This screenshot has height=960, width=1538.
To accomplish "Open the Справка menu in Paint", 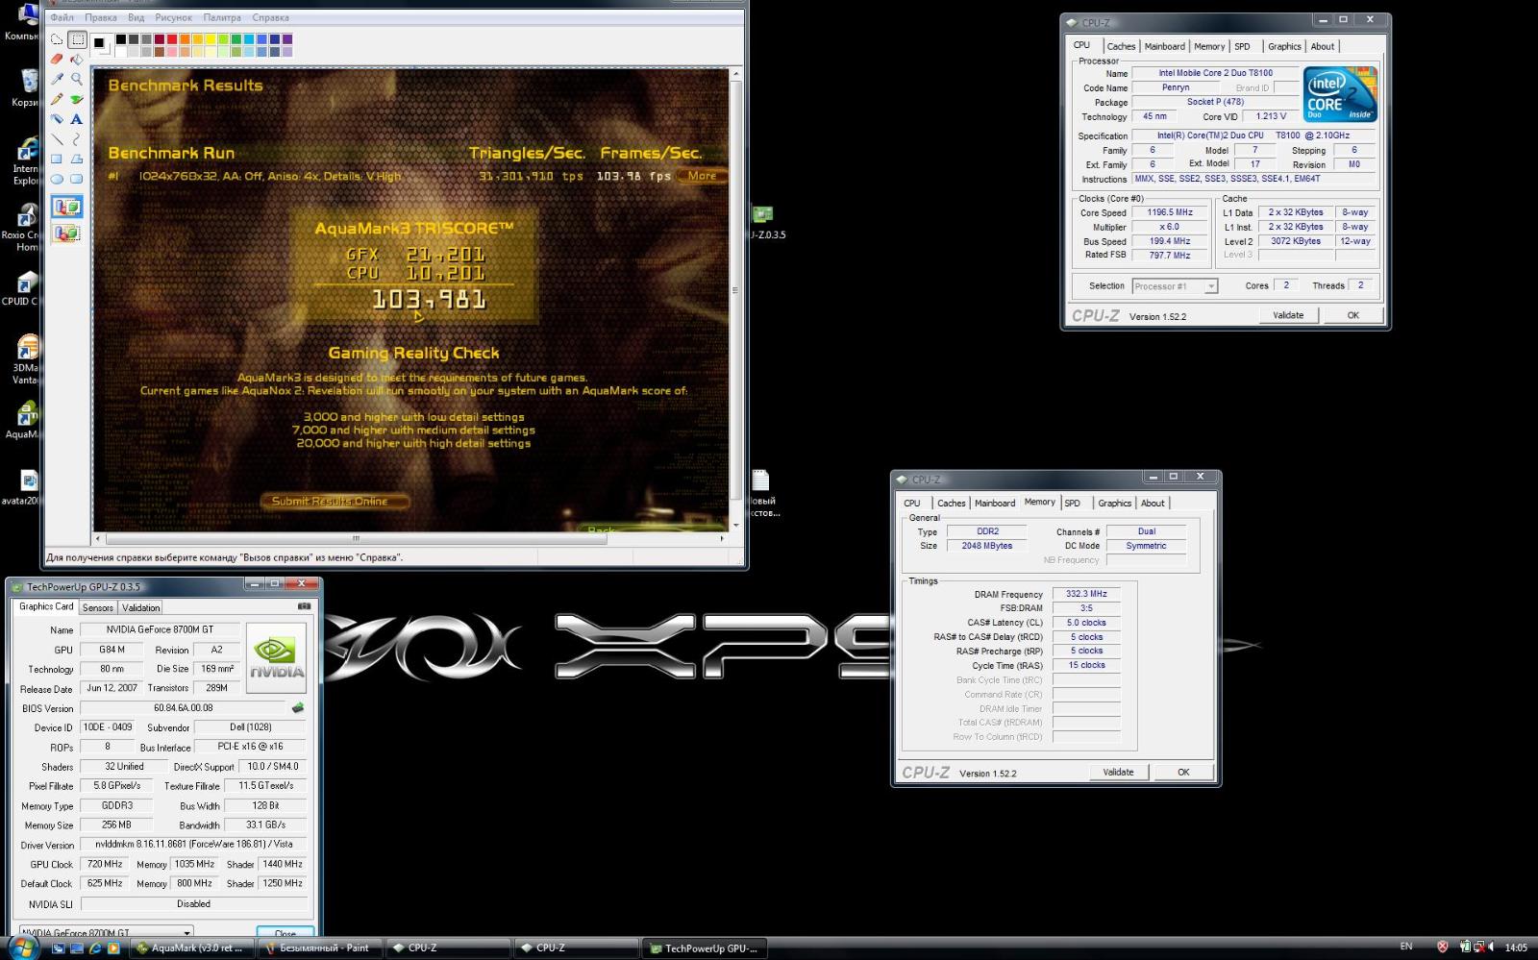I will (270, 17).
